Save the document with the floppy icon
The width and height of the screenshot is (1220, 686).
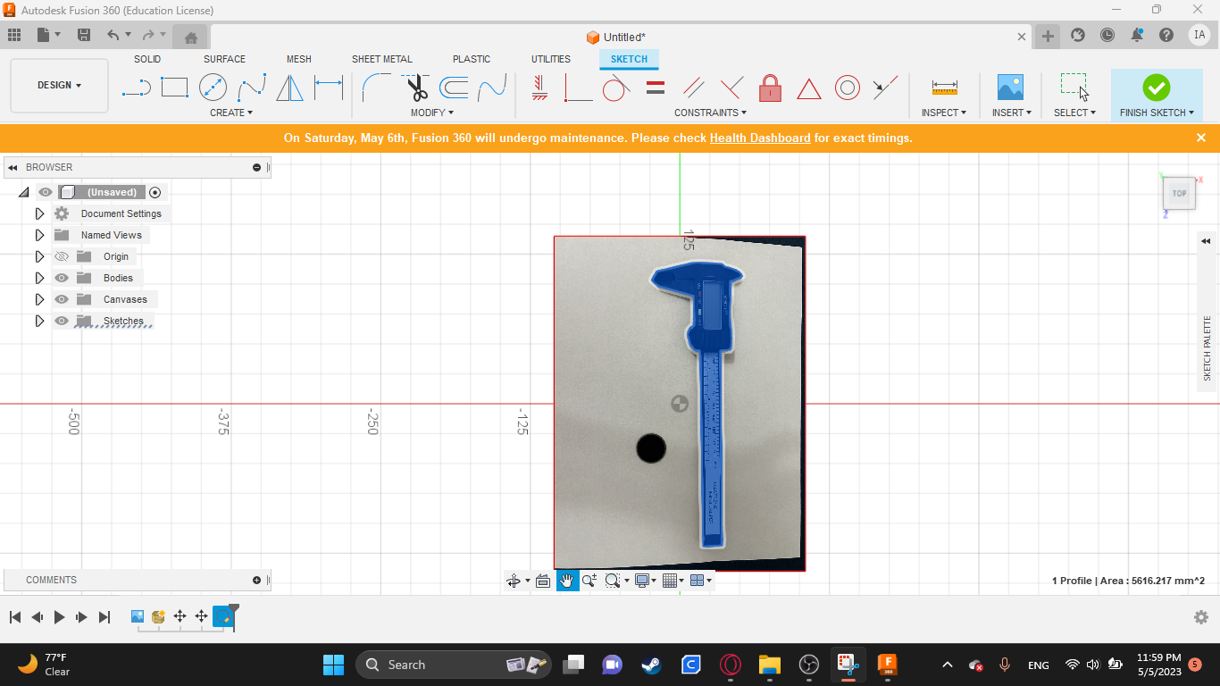(84, 35)
